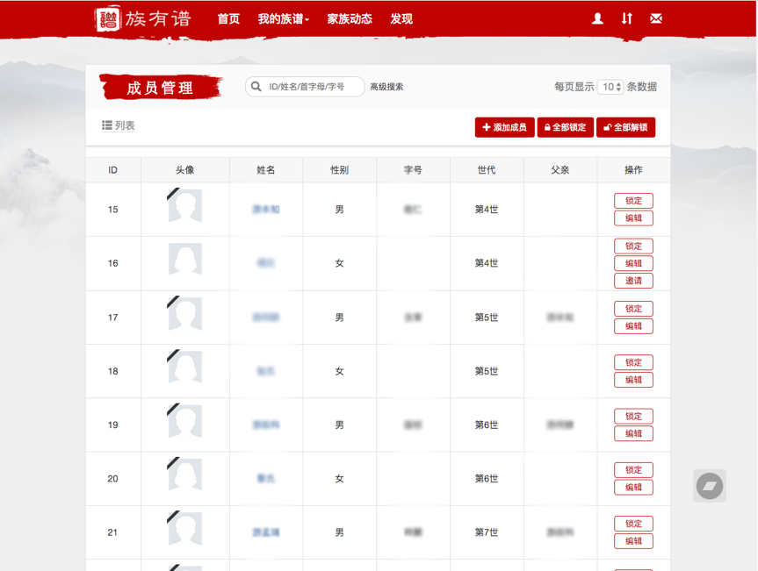This screenshot has width=758, height=571.
Task: Switch to the 列表 list view tab
Action: [x=119, y=125]
